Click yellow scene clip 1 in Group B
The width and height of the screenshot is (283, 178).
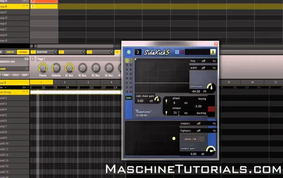[x=44, y=6]
